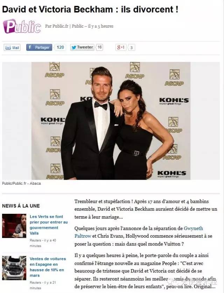Open the Google plus count 3

pos(131,48)
